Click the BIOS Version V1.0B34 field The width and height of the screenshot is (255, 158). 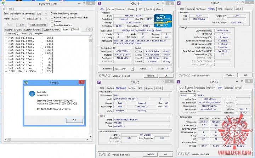click(x=141, y=123)
